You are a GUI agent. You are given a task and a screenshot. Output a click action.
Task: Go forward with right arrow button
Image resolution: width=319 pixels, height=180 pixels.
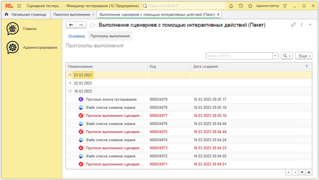click(x=81, y=25)
